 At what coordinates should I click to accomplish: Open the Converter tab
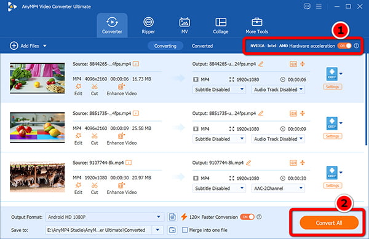coord(112,25)
